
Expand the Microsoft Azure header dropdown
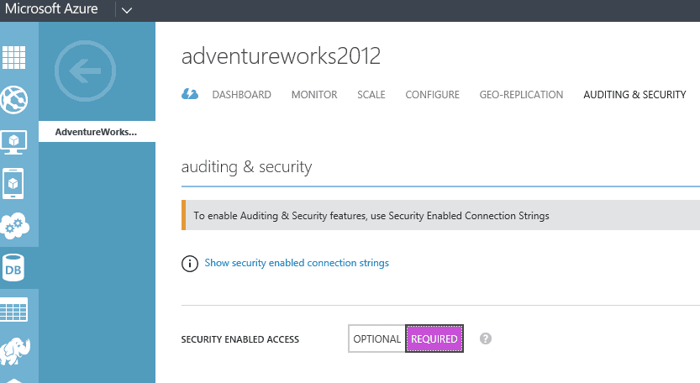(127, 10)
